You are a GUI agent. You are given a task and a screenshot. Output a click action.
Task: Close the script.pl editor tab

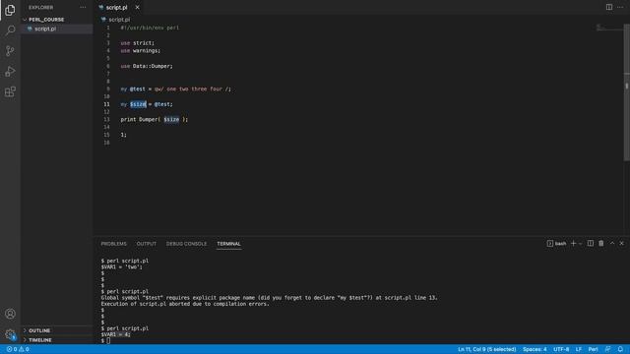pyautogui.click(x=138, y=7)
